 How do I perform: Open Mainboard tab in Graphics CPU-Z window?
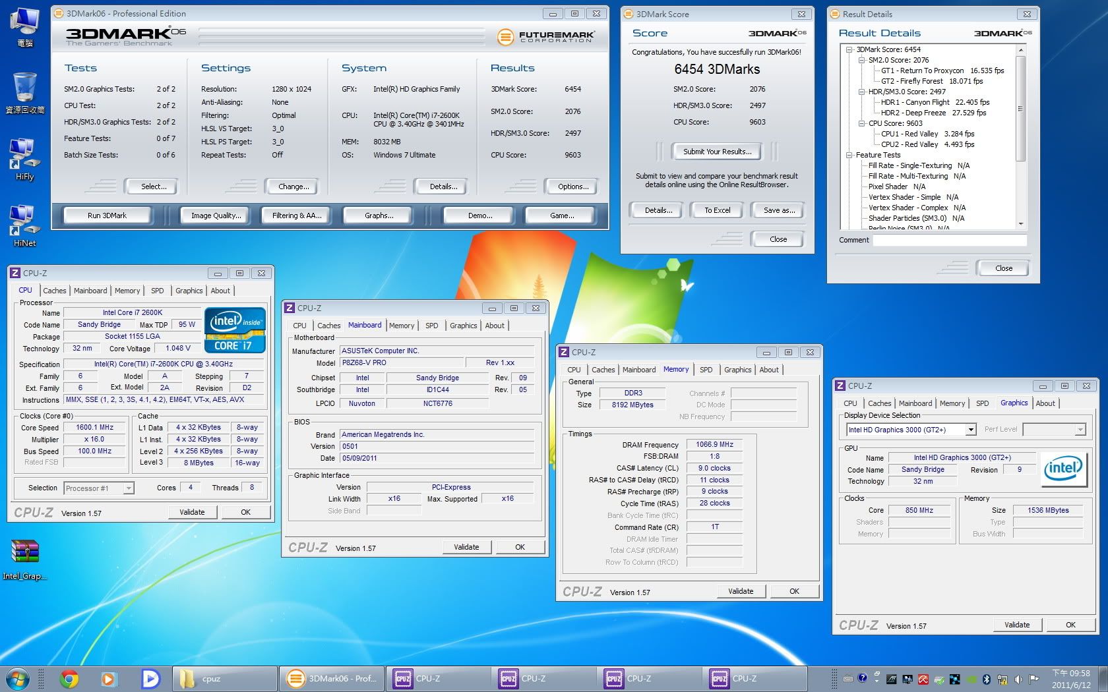tap(915, 403)
